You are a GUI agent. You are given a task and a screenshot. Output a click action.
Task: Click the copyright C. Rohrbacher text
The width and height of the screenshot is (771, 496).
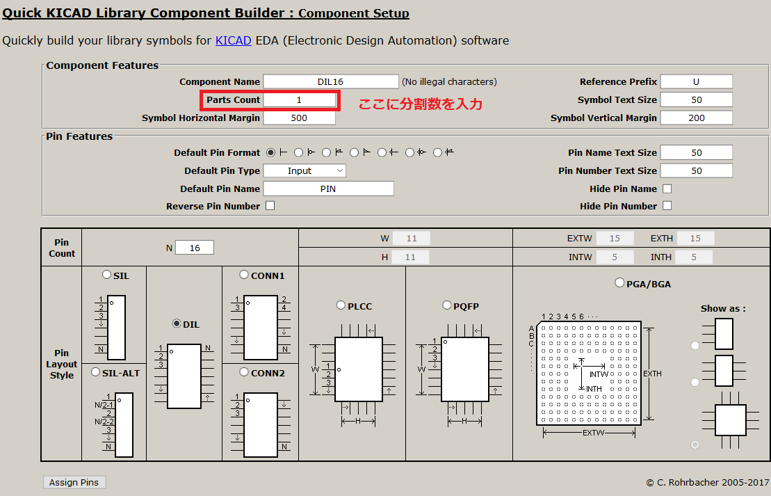(x=708, y=482)
